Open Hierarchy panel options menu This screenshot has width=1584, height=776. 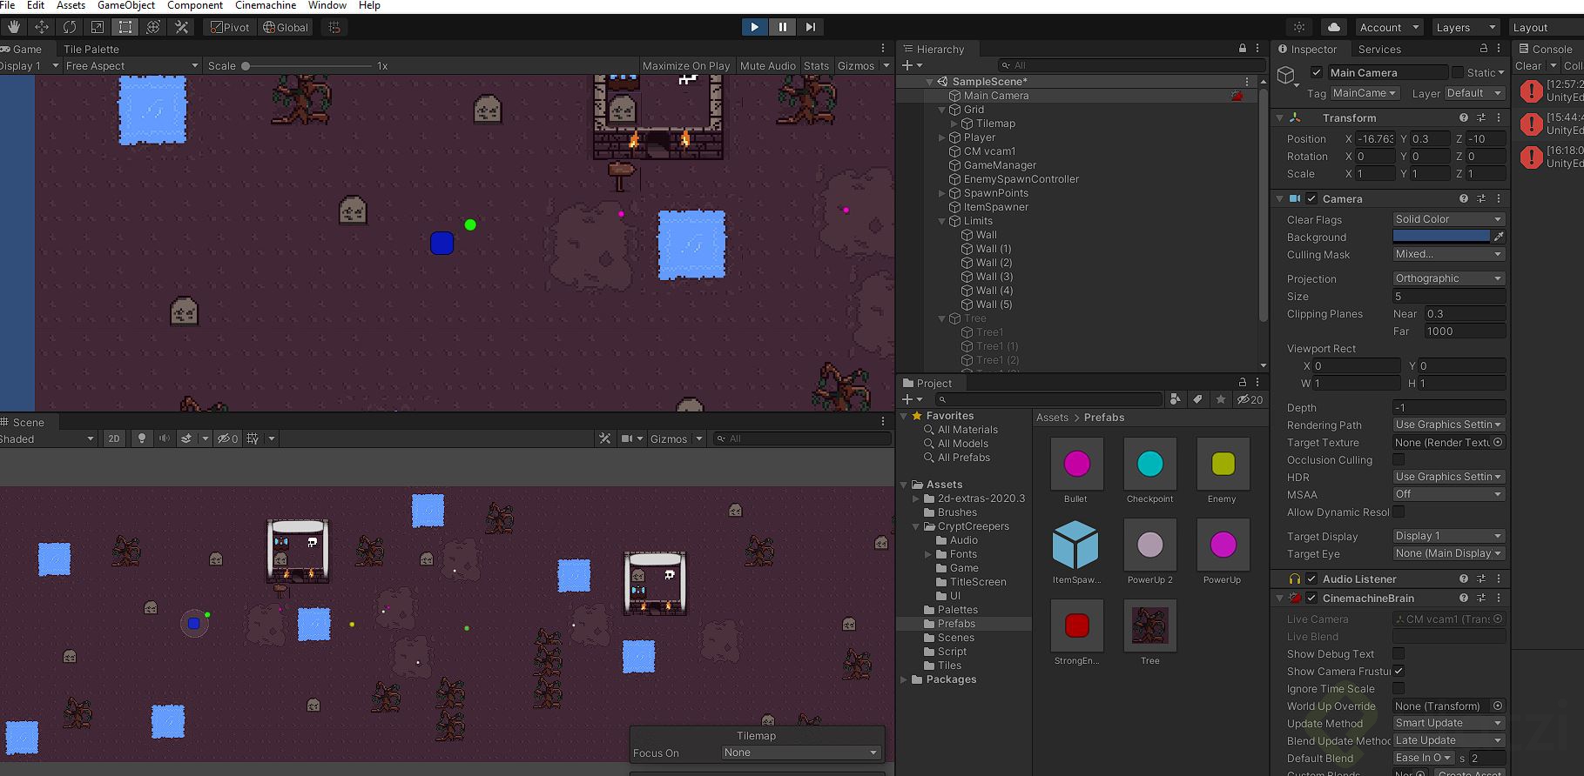coord(1257,49)
